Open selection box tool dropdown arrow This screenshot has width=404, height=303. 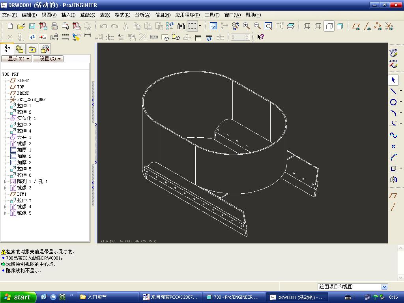click(x=200, y=26)
